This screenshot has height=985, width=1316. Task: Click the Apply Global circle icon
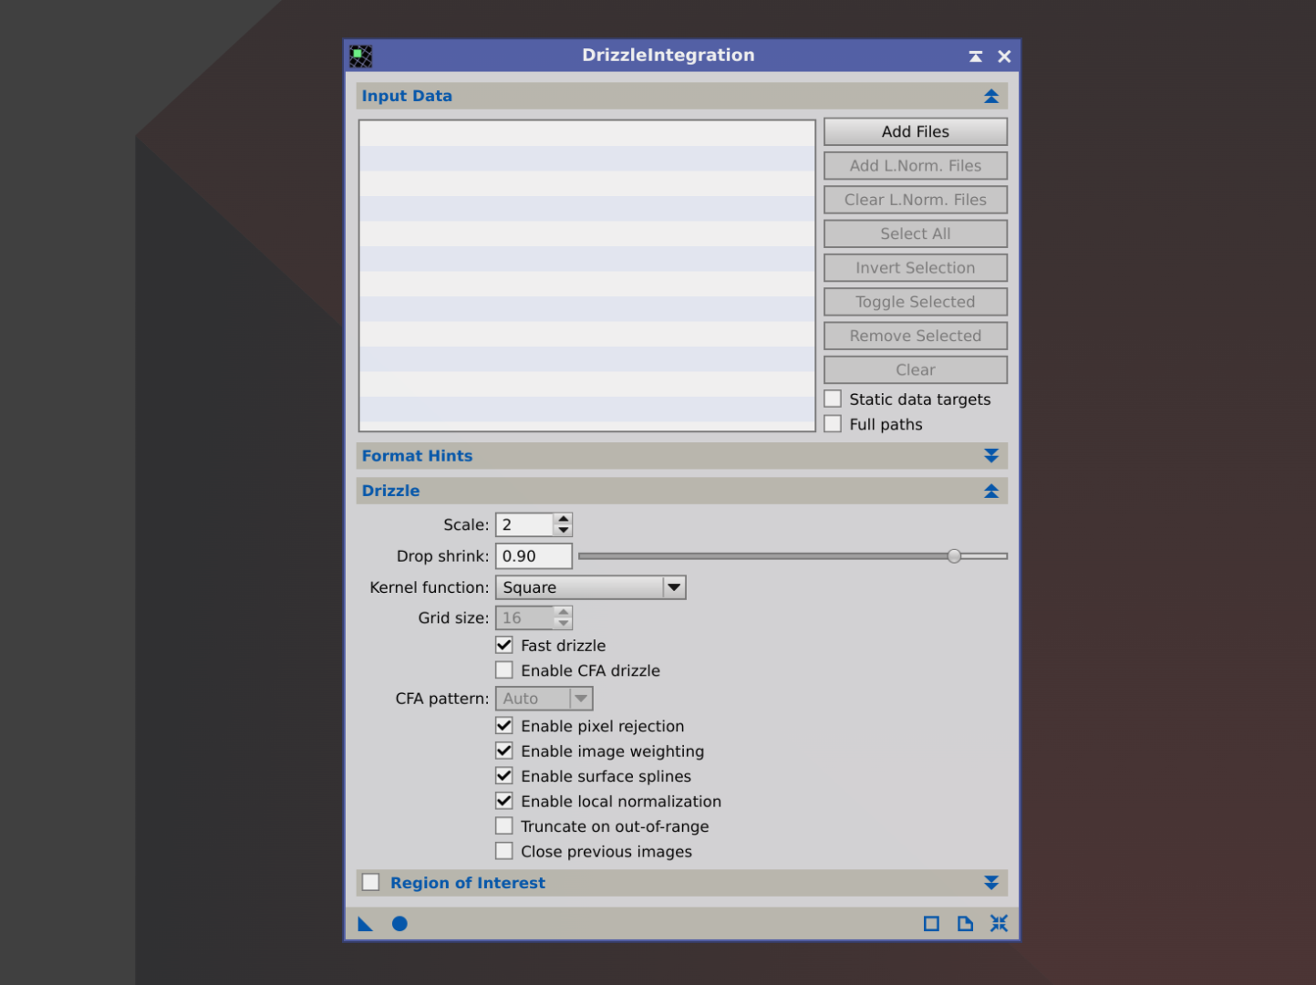pos(399,924)
